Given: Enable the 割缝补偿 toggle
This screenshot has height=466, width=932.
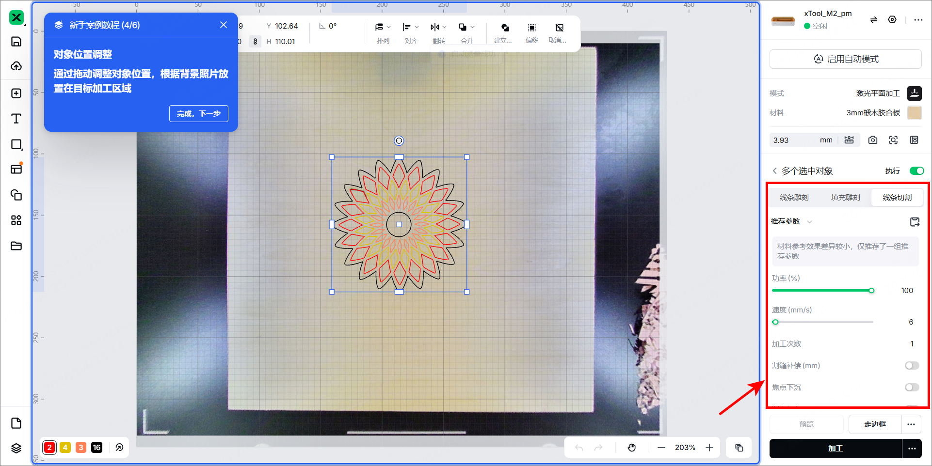Looking at the screenshot, I should pos(912,366).
